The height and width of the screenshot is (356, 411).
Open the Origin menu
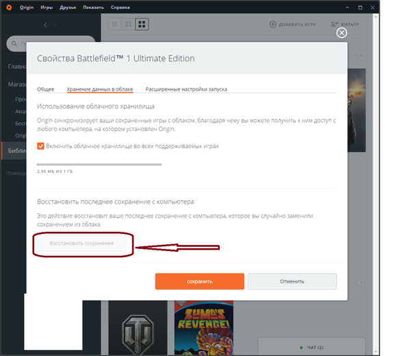click(x=27, y=8)
